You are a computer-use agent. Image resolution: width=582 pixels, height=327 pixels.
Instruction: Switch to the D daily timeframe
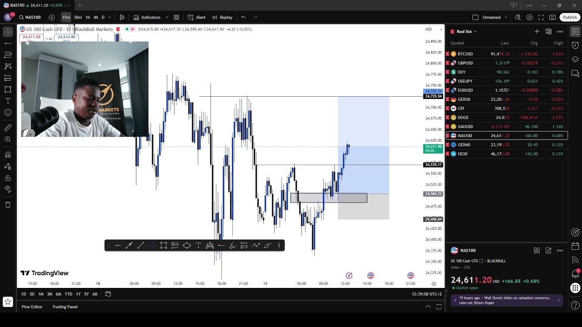point(103,17)
